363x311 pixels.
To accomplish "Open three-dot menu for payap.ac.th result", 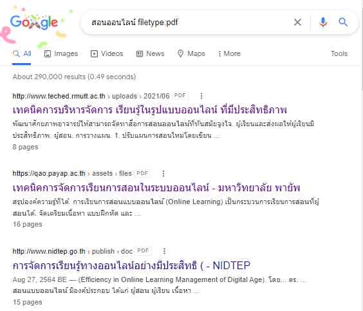I will tap(163, 173).
